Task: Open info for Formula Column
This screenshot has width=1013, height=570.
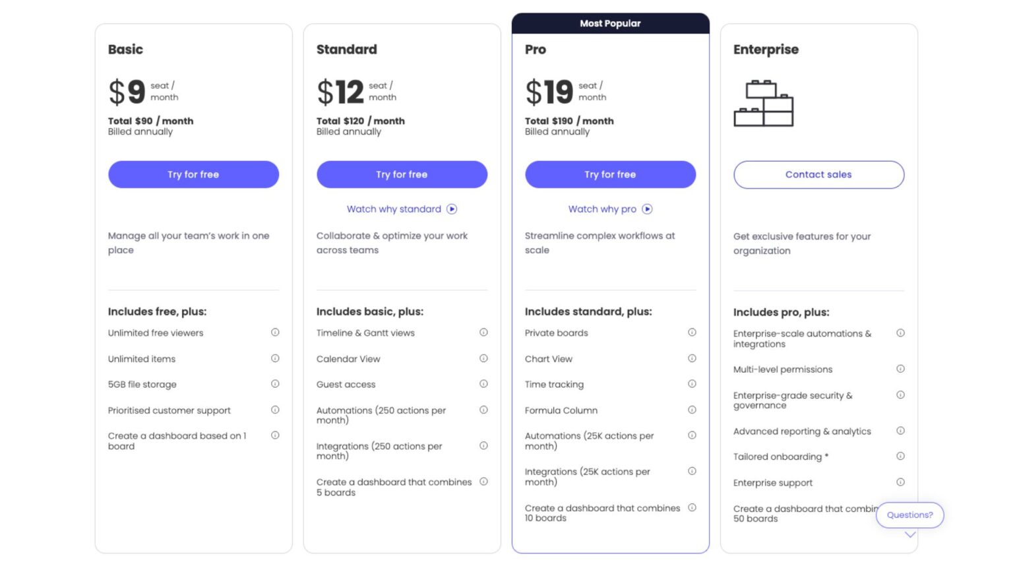Action: (x=692, y=409)
